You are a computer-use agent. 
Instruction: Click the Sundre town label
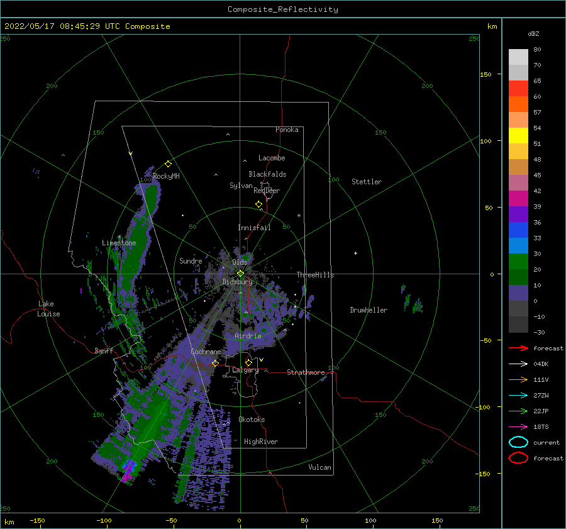point(191,260)
